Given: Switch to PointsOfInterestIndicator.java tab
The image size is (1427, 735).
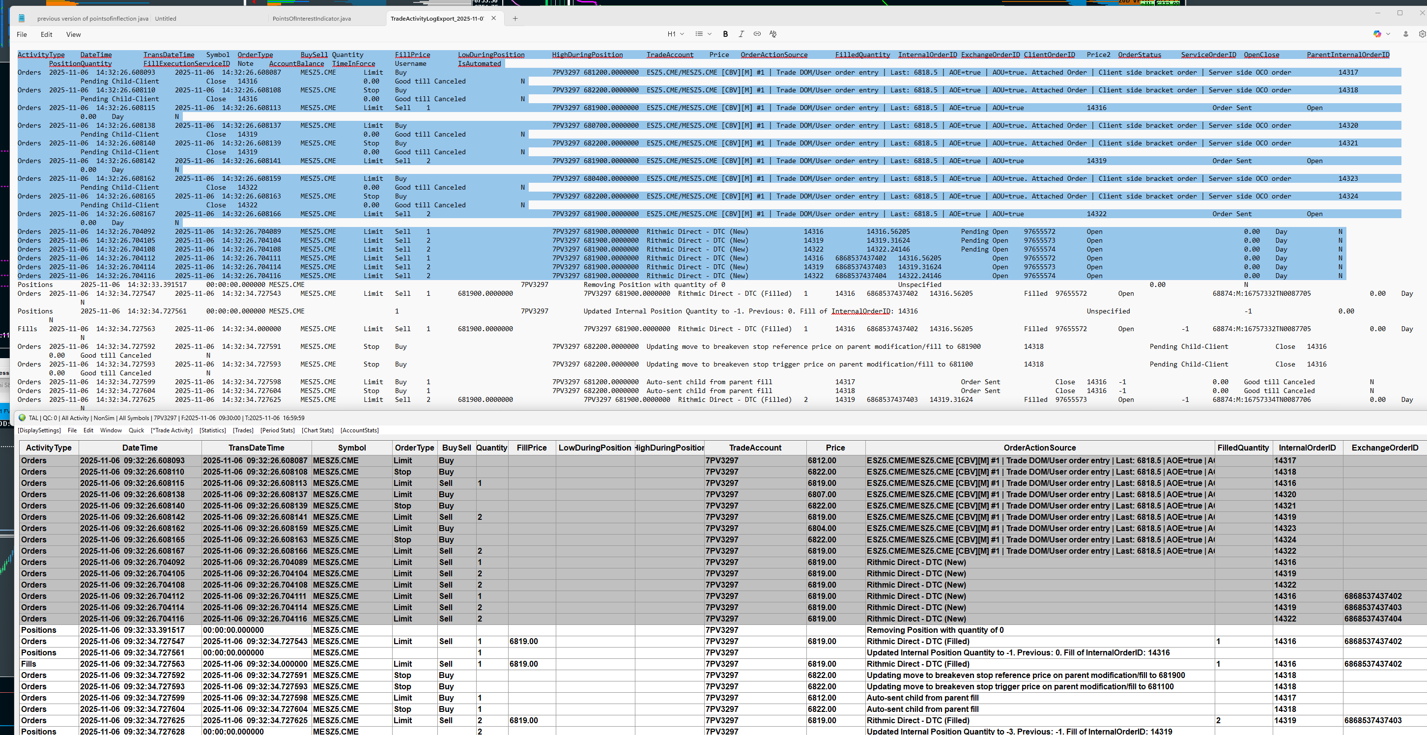Looking at the screenshot, I should (312, 18).
